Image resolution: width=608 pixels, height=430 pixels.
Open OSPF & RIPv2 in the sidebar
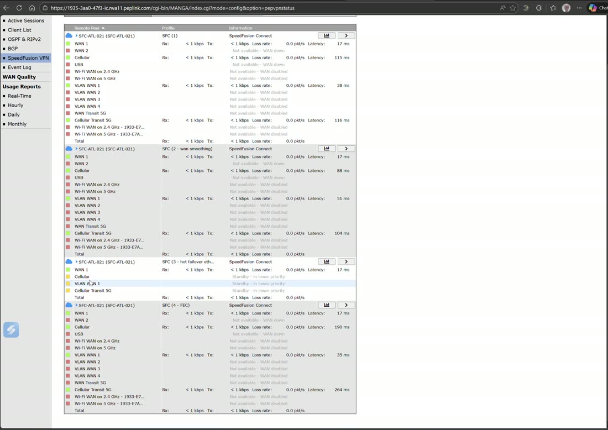pos(24,39)
